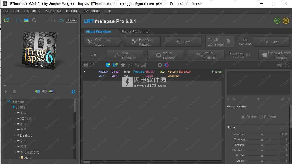Screen dimensions: 292x164
Task: Click the slashed curve-remove icon beside the deflicker icon
Action: [x=144, y=65]
